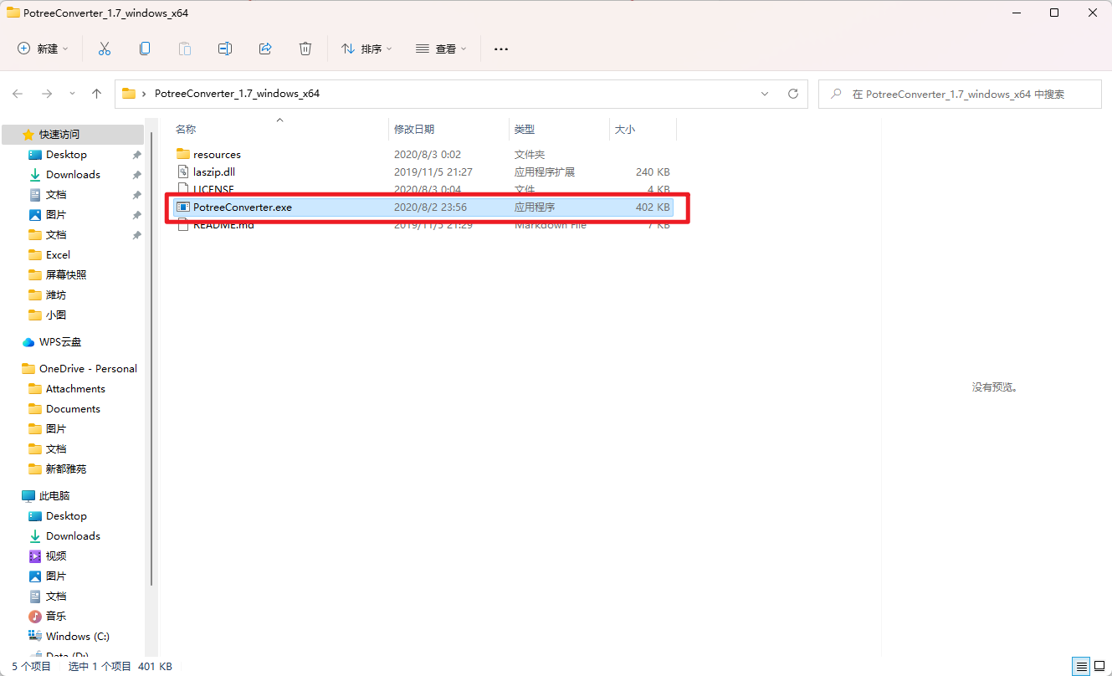Image resolution: width=1112 pixels, height=676 pixels.
Task: Click the Share icon in the toolbar
Action: (x=265, y=49)
